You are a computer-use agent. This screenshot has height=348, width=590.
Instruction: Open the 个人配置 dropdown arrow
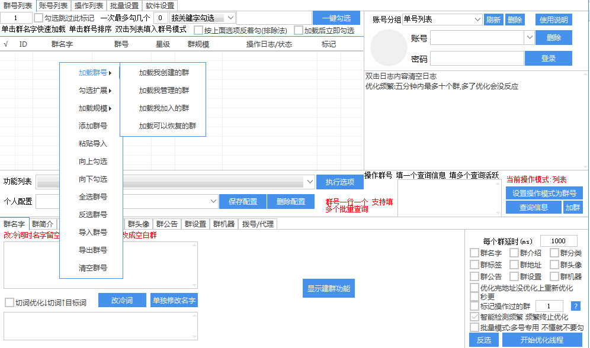[213, 201]
